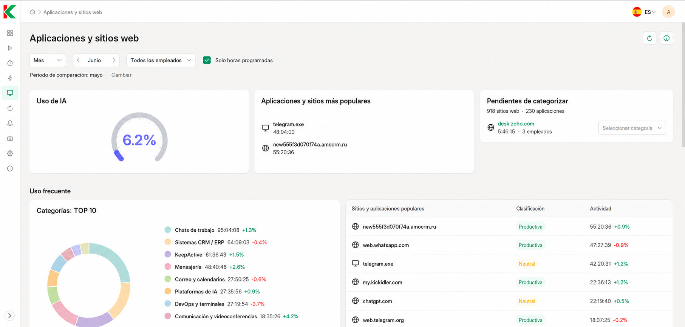Viewport: 685px width, 327px height.
Task: Open the Todos los empleados dropdown
Action: tap(161, 60)
